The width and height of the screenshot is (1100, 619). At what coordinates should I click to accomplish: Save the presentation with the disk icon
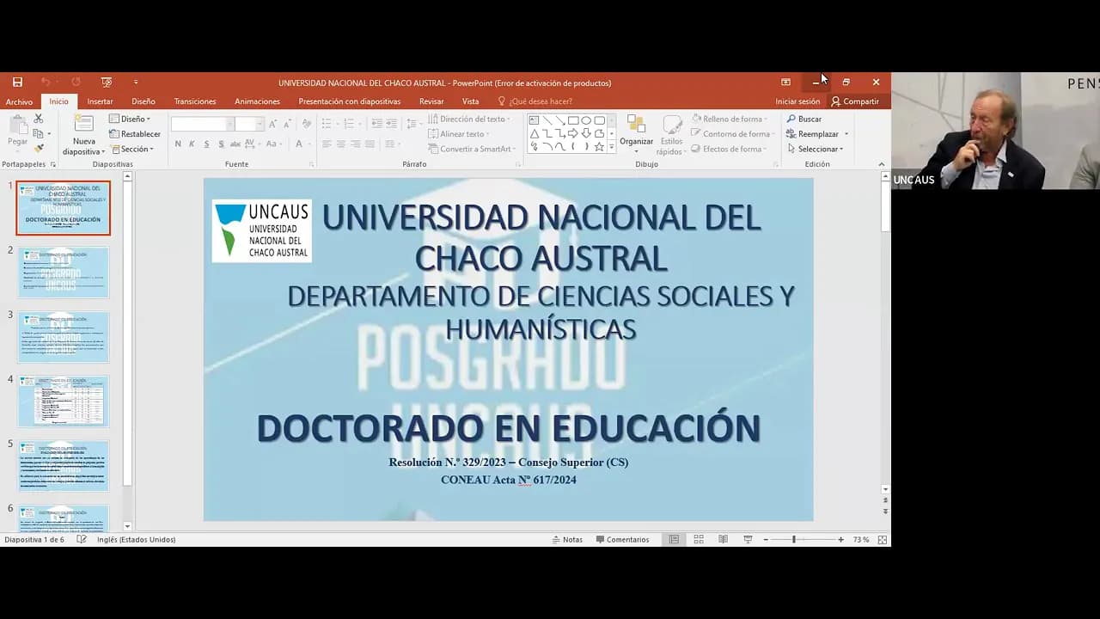point(17,83)
